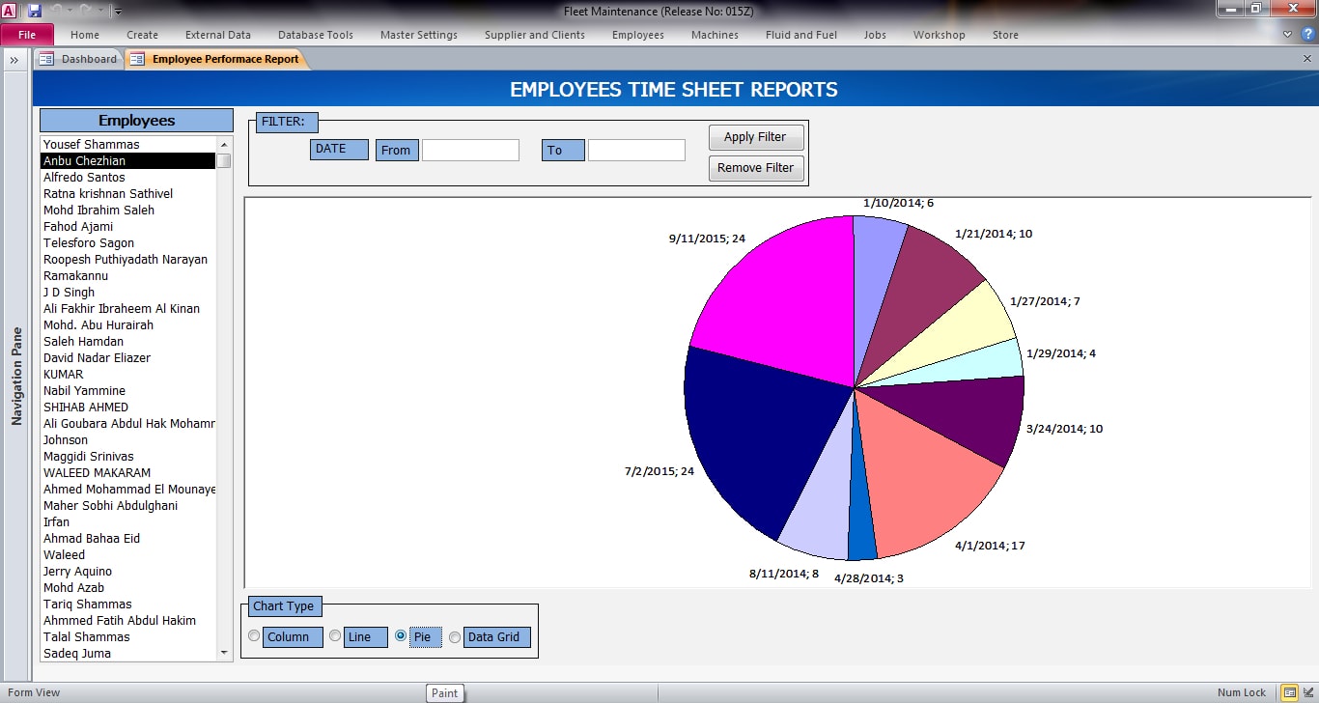Select Telesforo Sagon in employee list
This screenshot has height=703, width=1319.
(x=128, y=243)
